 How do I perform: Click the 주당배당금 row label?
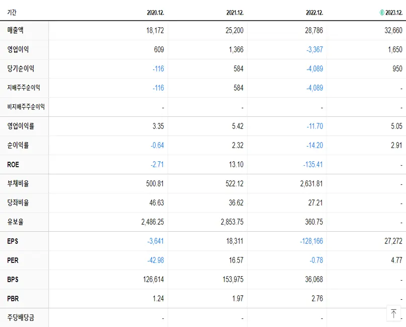(21, 317)
